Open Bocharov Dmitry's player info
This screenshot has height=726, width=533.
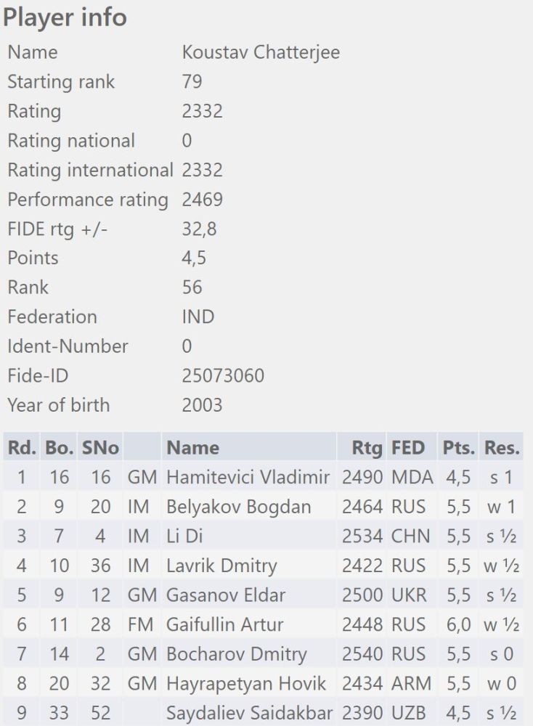click(237, 654)
